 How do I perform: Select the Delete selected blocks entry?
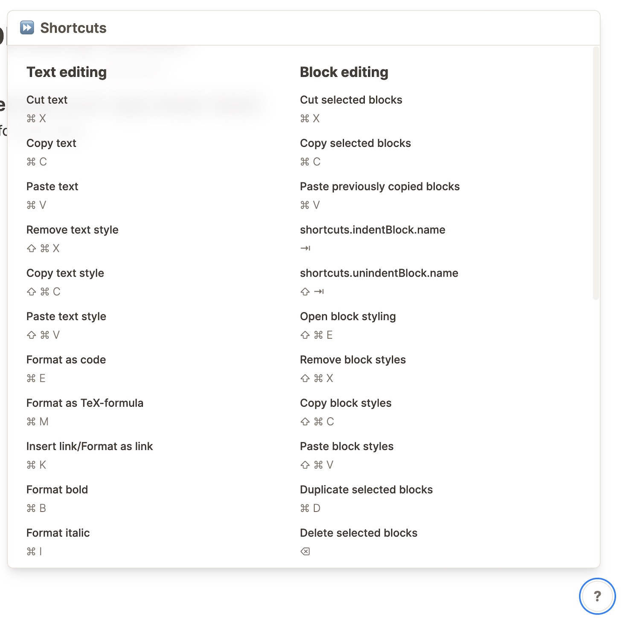358,533
